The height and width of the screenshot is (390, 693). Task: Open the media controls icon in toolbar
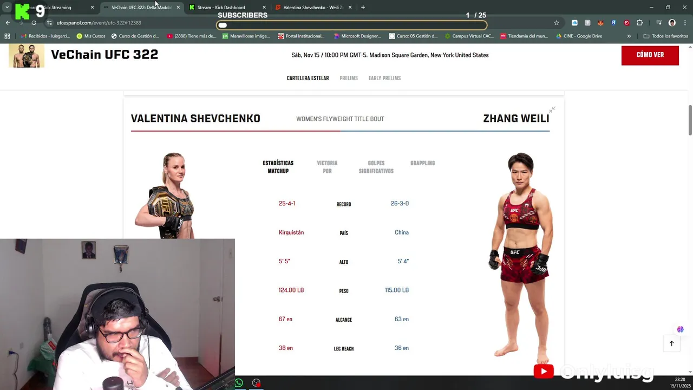659,23
